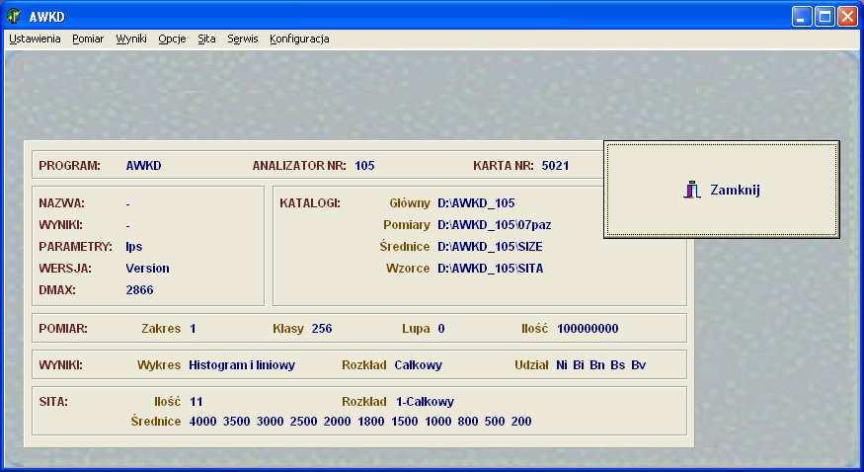
Task: Click the Udział value Bv
Action: (x=638, y=365)
